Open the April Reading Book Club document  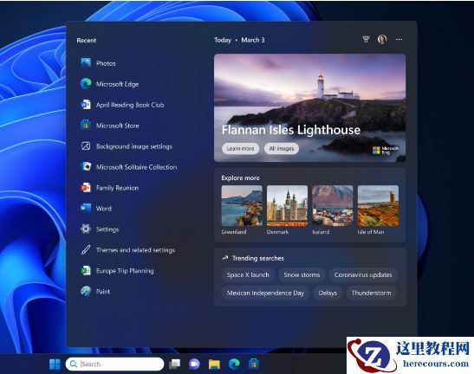(122, 105)
